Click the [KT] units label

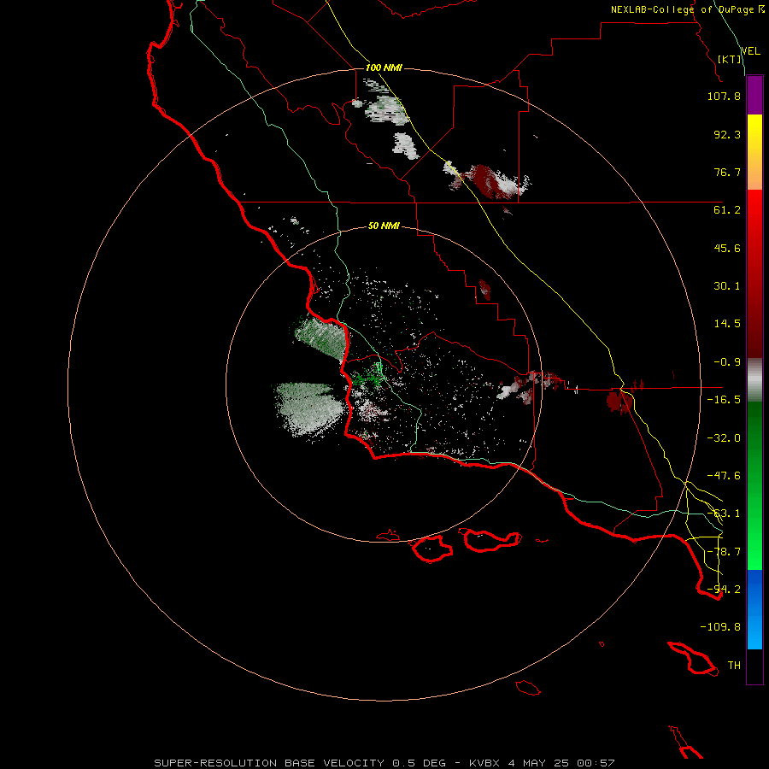(730, 59)
